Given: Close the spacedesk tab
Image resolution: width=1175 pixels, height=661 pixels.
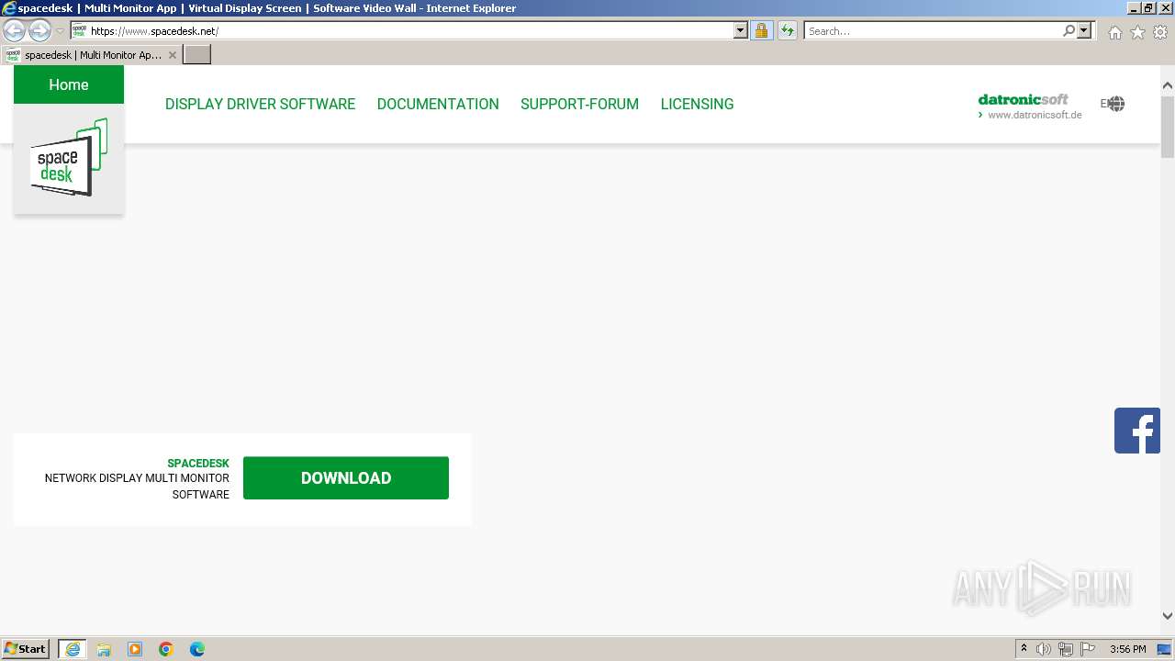Looking at the screenshot, I should coord(172,55).
